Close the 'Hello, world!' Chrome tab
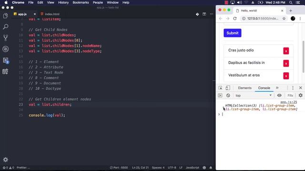This screenshot has width=305, height=171. click(x=282, y=10)
